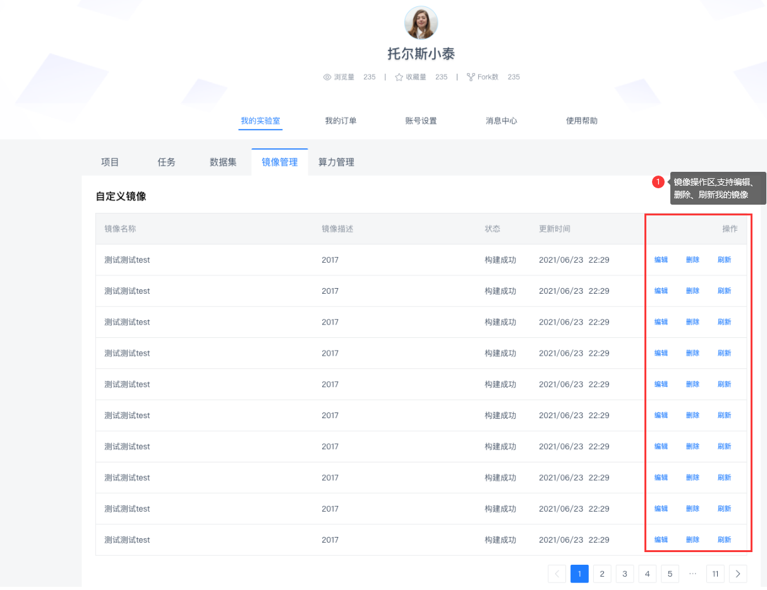This screenshot has width=767, height=590.
Task: Click 编辑 in the last table row
Action: tap(661, 539)
